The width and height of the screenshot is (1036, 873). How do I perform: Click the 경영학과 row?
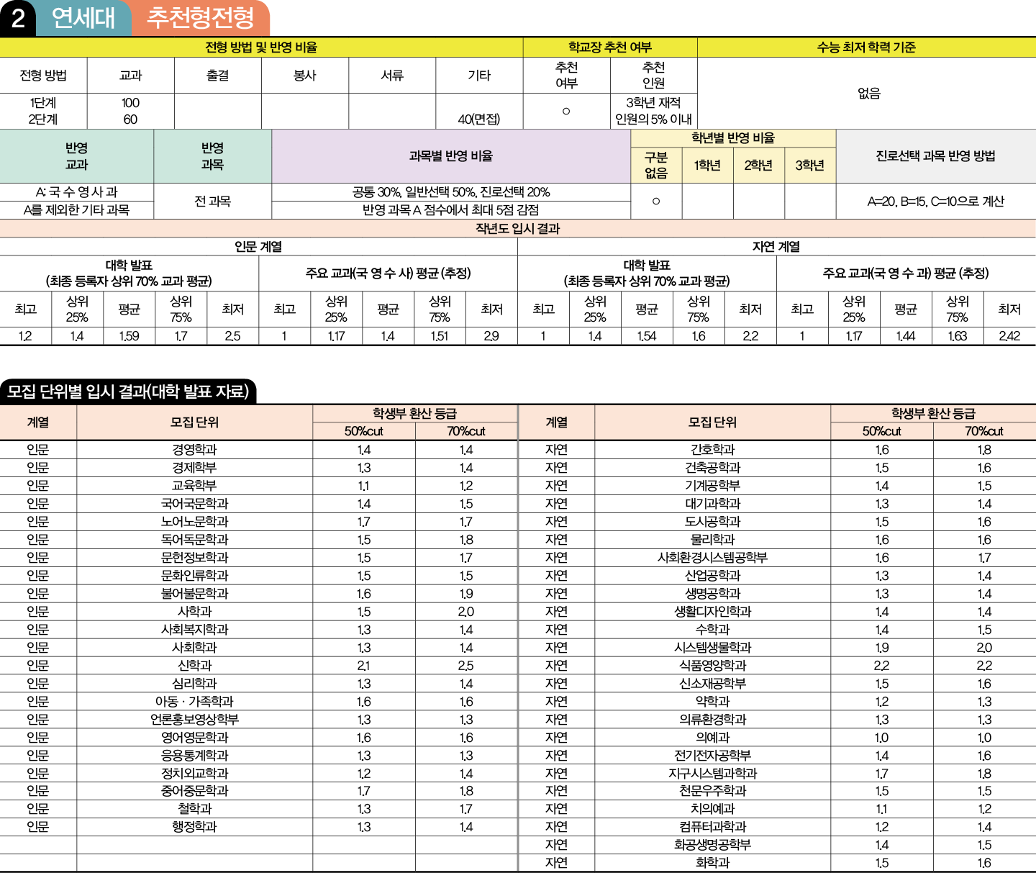tap(259, 450)
